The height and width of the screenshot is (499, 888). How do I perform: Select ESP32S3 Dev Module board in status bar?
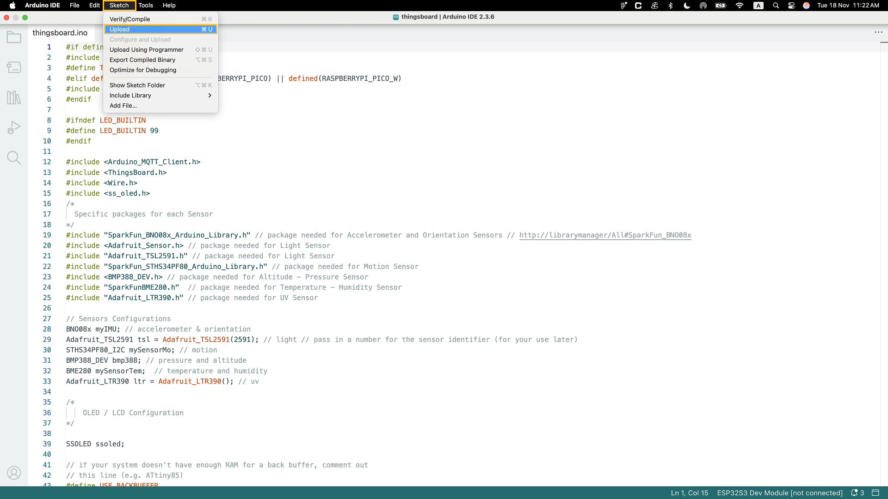779,493
